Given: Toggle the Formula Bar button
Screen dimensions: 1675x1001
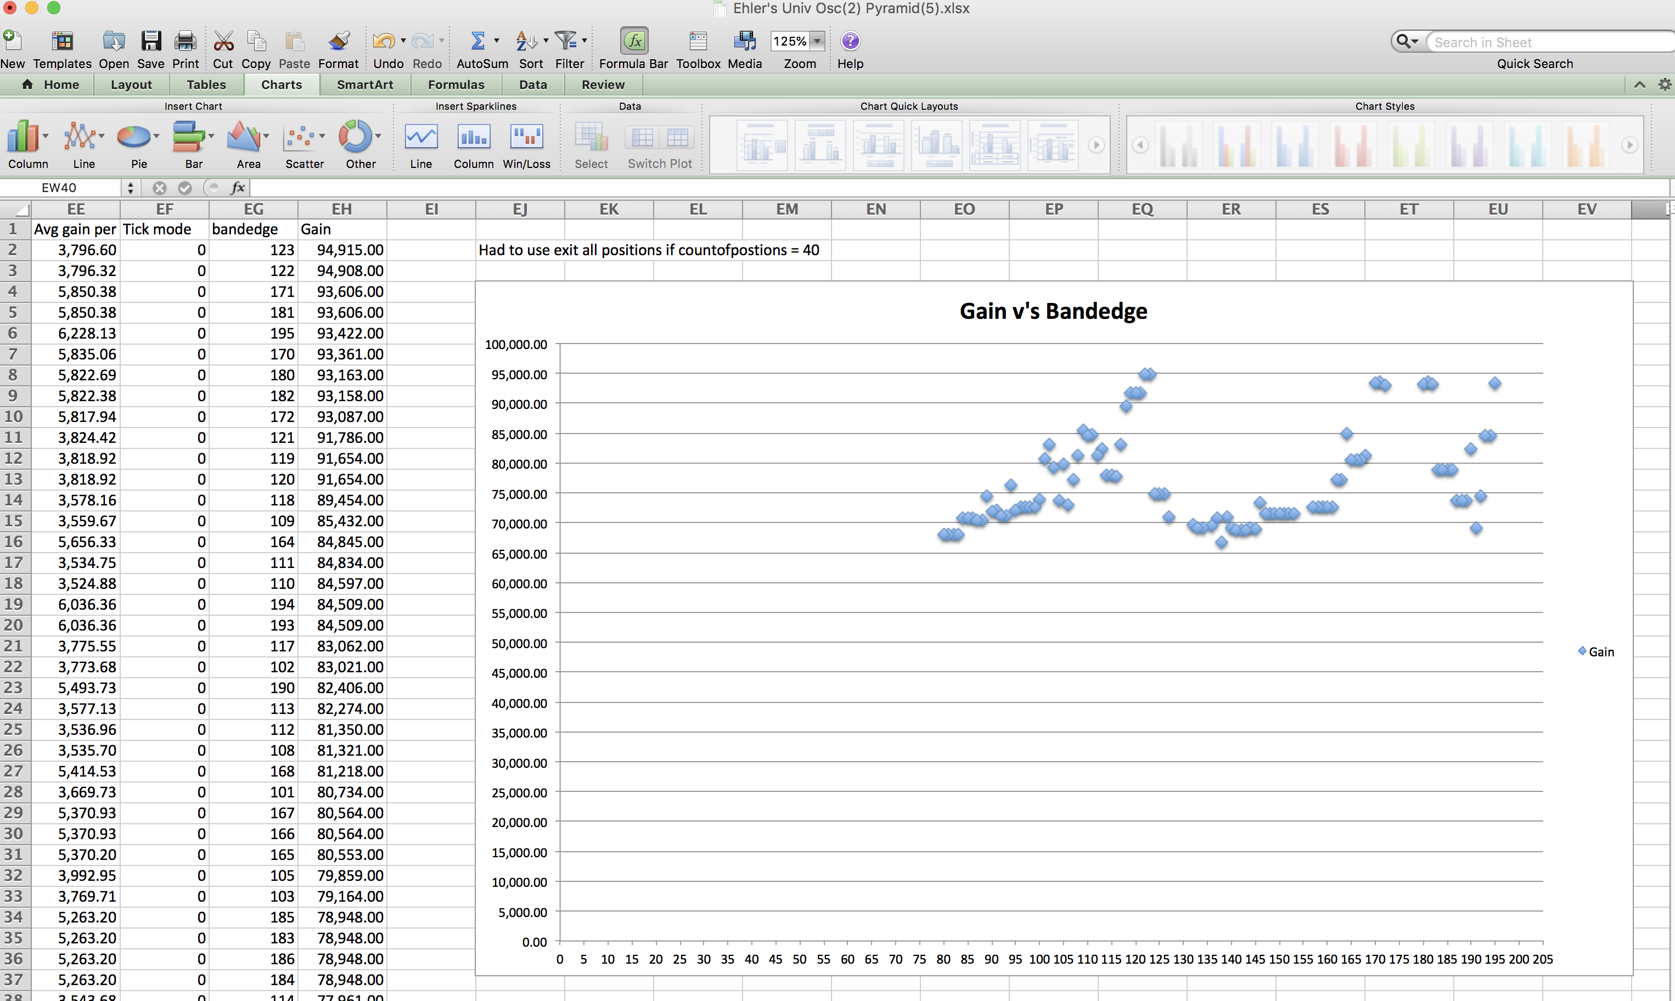Looking at the screenshot, I should point(634,42).
